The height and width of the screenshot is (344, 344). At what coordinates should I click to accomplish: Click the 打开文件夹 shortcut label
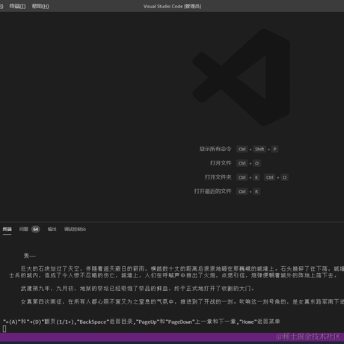(x=218, y=177)
